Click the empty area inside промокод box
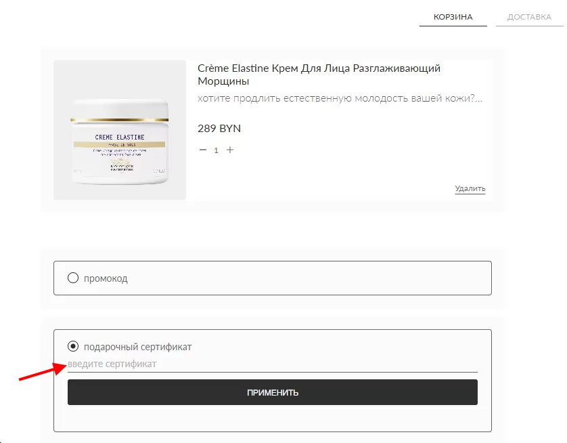567x443 pixels. point(307,278)
